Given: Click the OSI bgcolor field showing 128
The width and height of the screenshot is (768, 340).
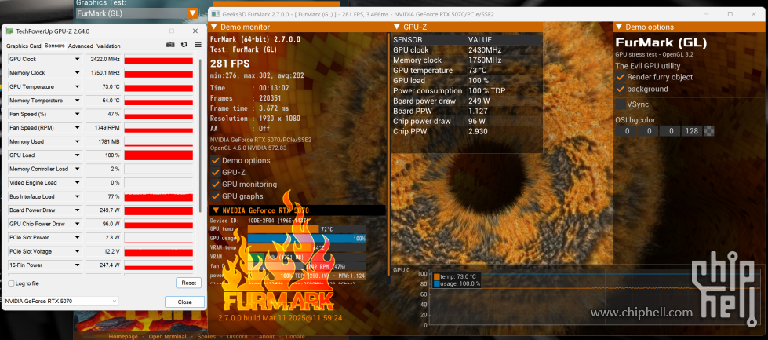Looking at the screenshot, I should tap(692, 131).
